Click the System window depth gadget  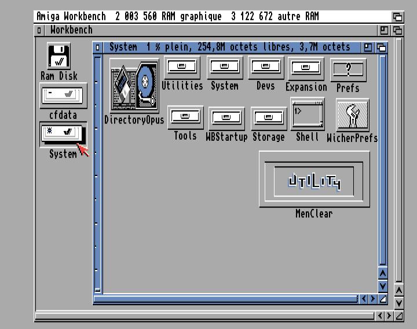click(x=381, y=47)
